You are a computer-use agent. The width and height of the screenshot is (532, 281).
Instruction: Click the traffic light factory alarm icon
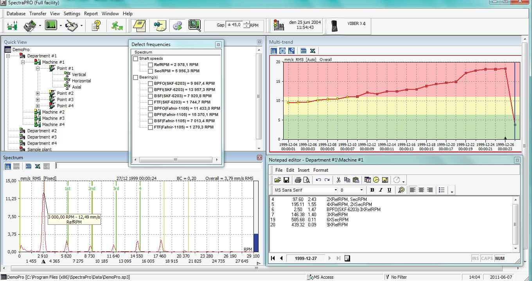pyautogui.click(x=279, y=25)
